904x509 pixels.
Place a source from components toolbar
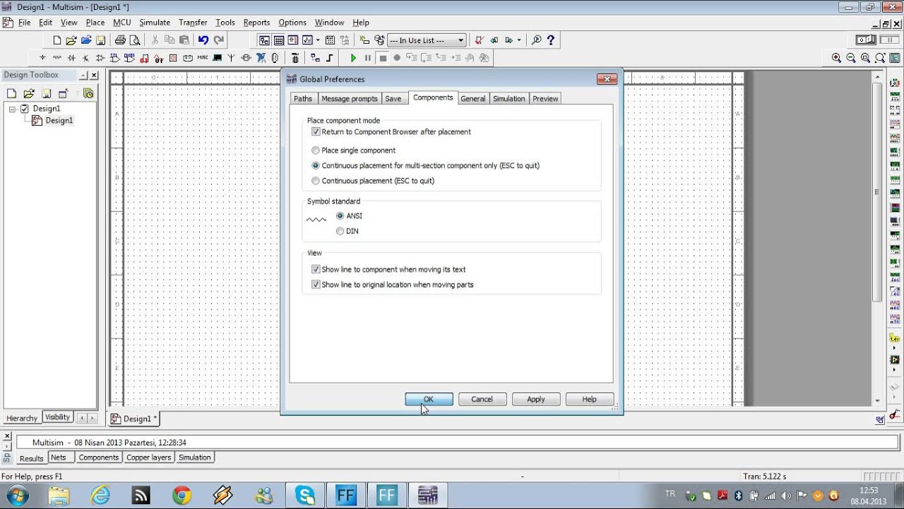(x=42, y=58)
